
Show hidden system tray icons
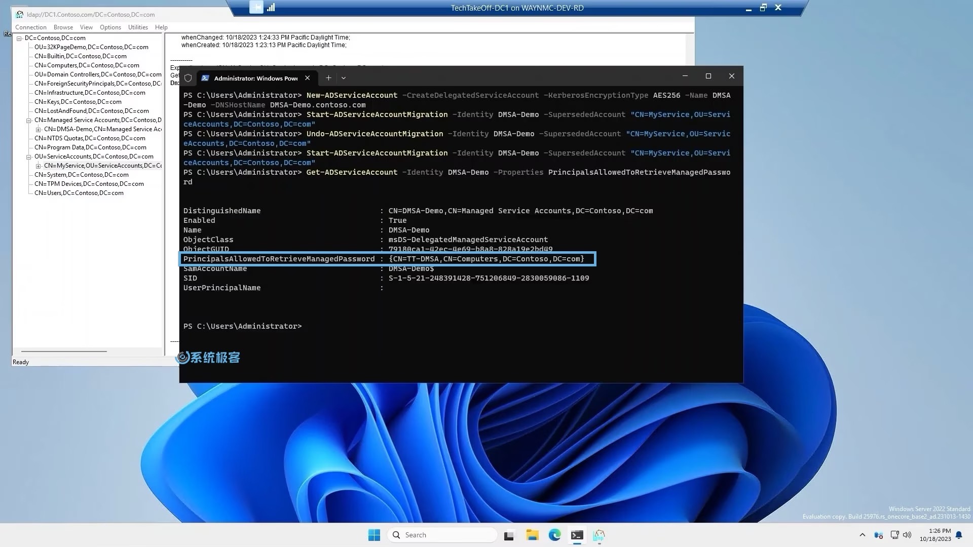pyautogui.click(x=863, y=535)
